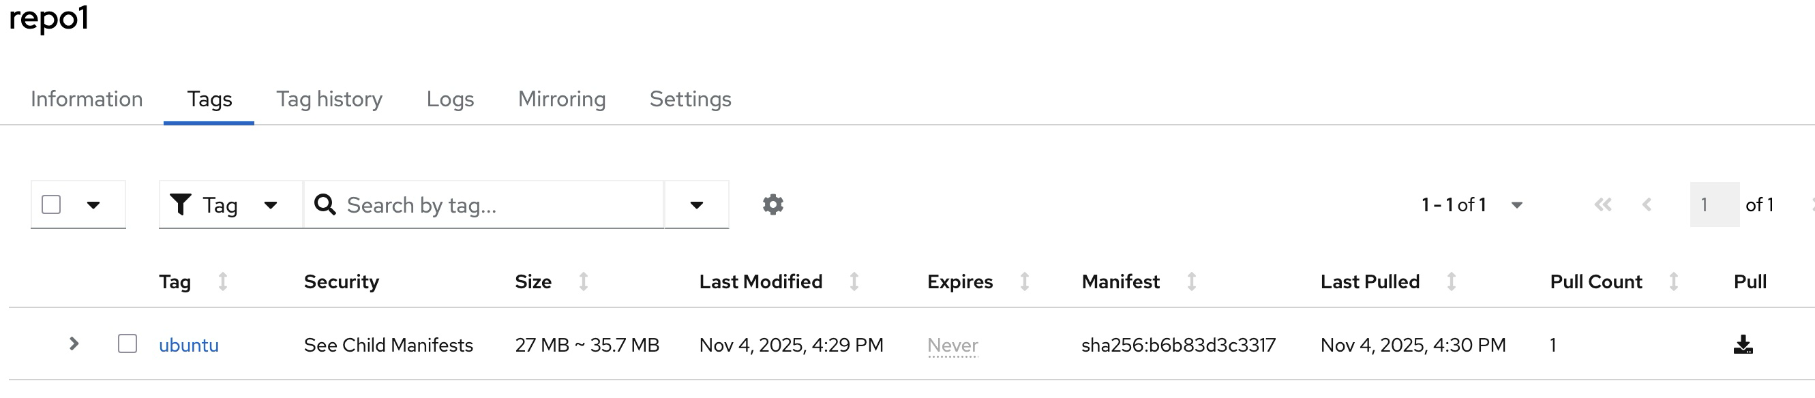This screenshot has height=398, width=1815.
Task: Sort by Tag column arrows
Action: tap(223, 281)
